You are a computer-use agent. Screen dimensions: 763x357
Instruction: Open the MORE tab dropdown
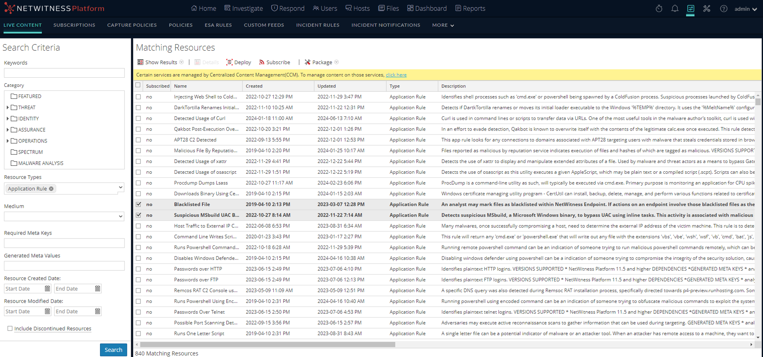[443, 25]
